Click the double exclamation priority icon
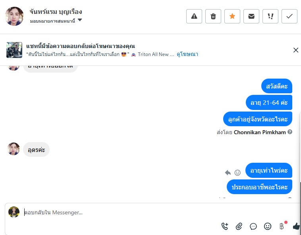The height and width of the screenshot is (235, 301). tap(270, 16)
